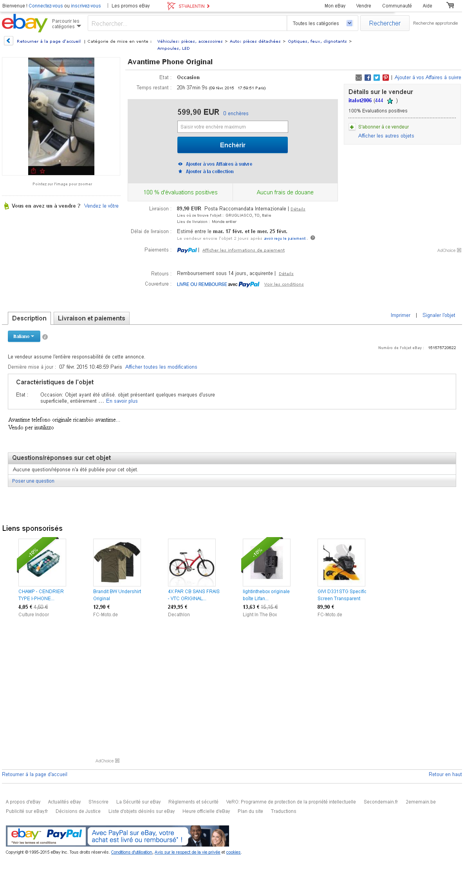Open Afficher les autres objets link
The height and width of the screenshot is (874, 464).
pyautogui.click(x=386, y=136)
